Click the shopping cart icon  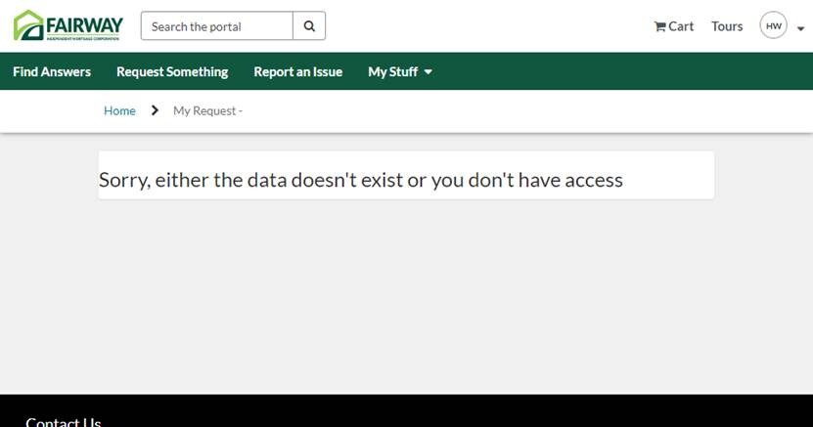pos(659,26)
